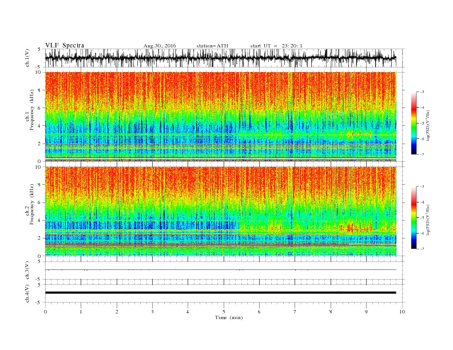Click the "station=ATH" header label
453x350 pixels.
(x=212, y=46)
